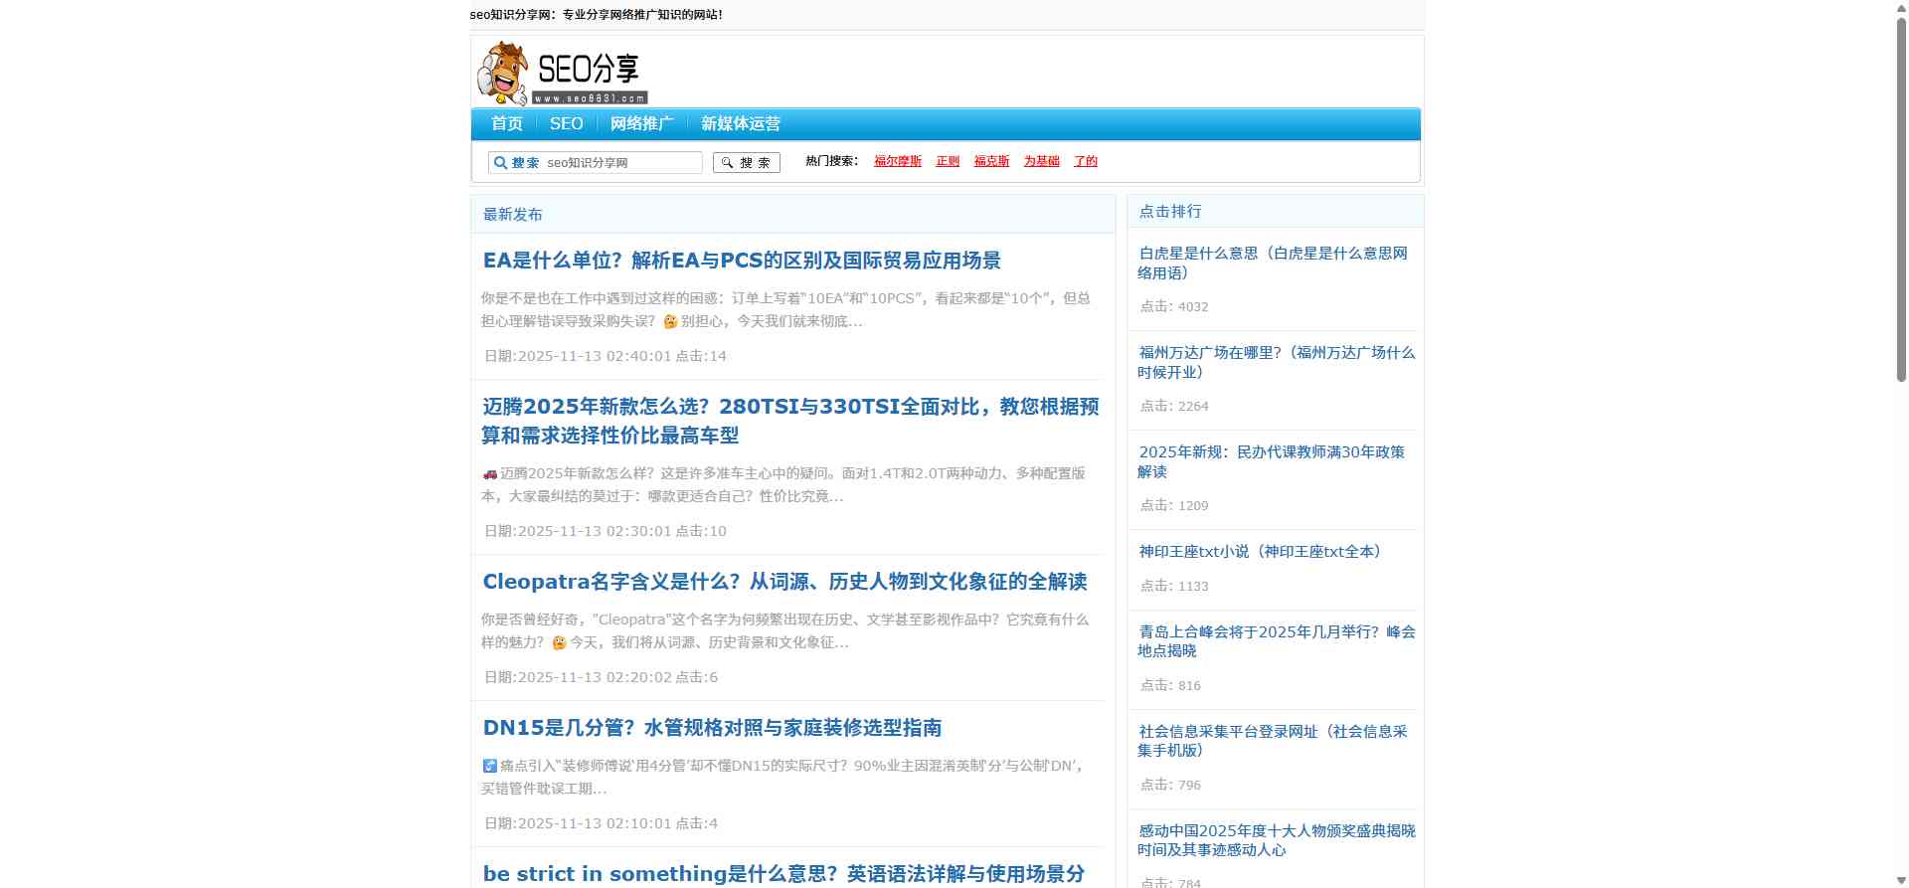Viewport: 1909px width, 888px height.
Task: Click hot search link 为基础
Action: point(1041,161)
